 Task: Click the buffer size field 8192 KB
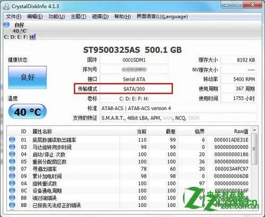click(x=238, y=60)
